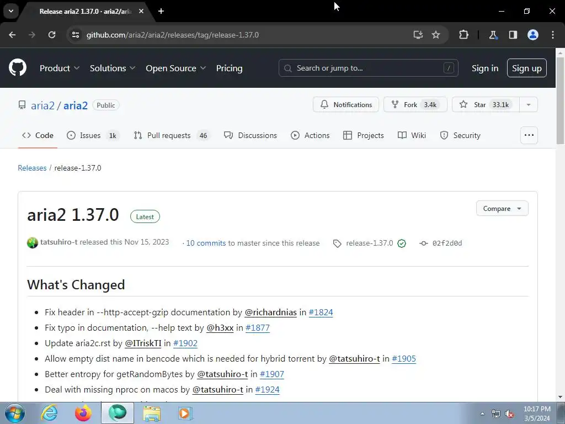Open the Pricing page

click(229, 68)
